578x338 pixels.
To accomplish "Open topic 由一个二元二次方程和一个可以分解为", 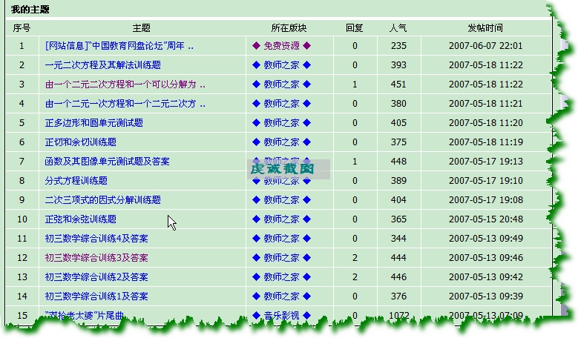I will (125, 84).
